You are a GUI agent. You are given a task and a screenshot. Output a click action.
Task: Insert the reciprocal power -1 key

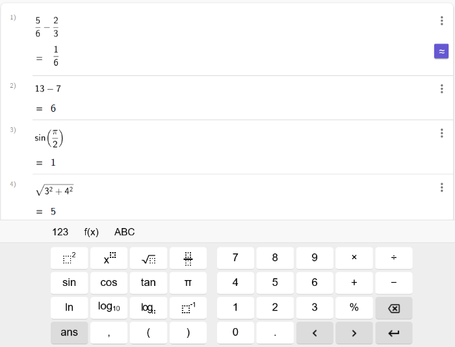188,308
